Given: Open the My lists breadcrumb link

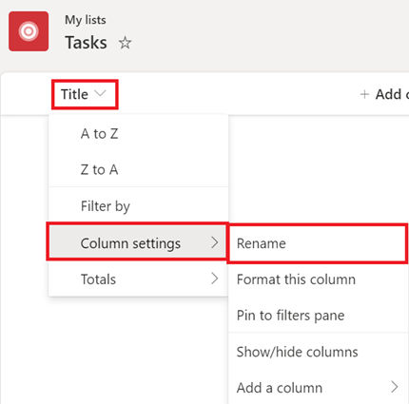Looking at the screenshot, I should (86, 20).
